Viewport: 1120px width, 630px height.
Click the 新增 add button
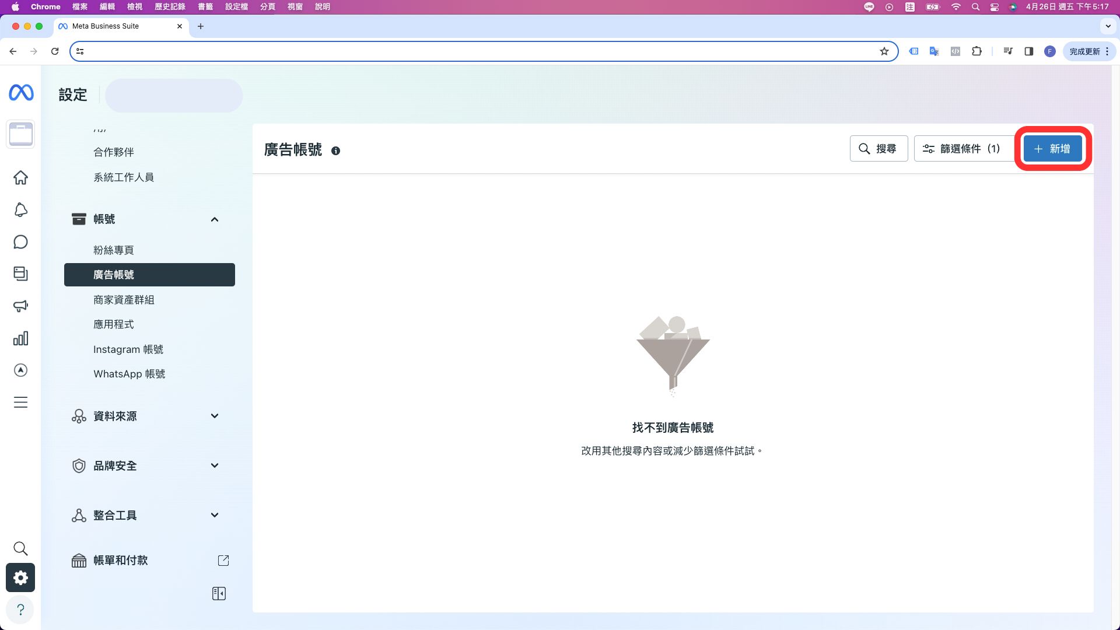coord(1052,149)
